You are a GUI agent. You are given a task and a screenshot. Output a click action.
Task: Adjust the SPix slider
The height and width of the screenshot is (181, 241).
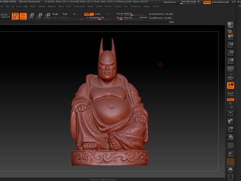click(230, 31)
